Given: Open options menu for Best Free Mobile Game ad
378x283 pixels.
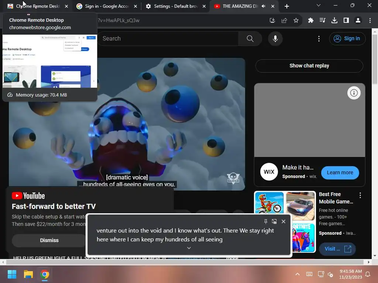Looking at the screenshot, I should (360, 195).
